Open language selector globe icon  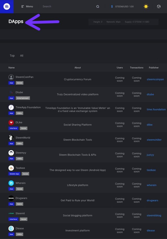coord(159,7)
